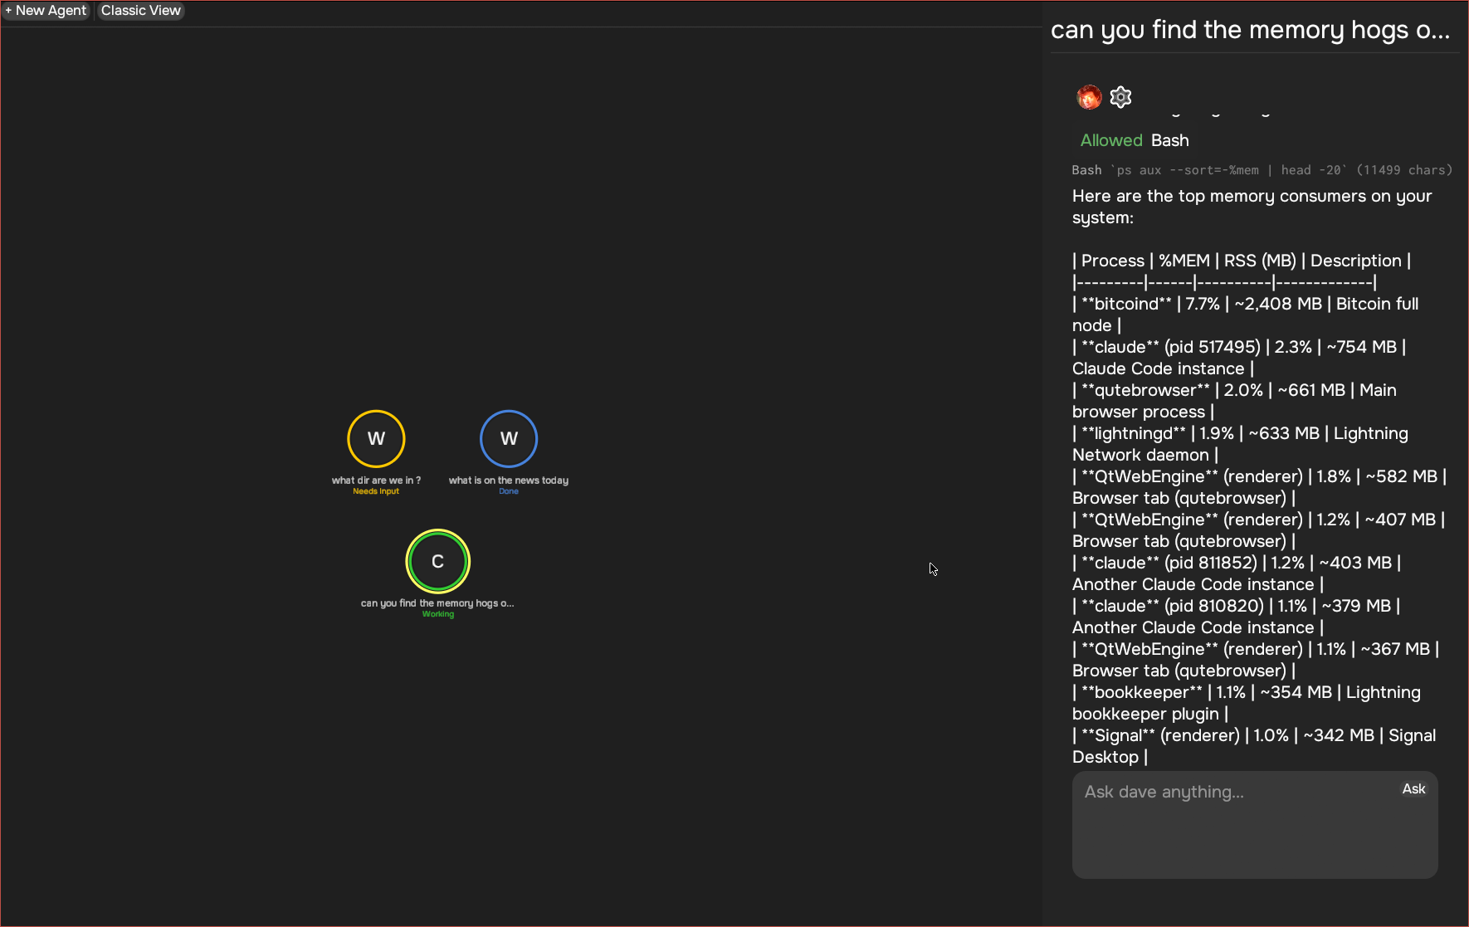Open the settings gear icon
This screenshot has width=1469, height=927.
1120,97
